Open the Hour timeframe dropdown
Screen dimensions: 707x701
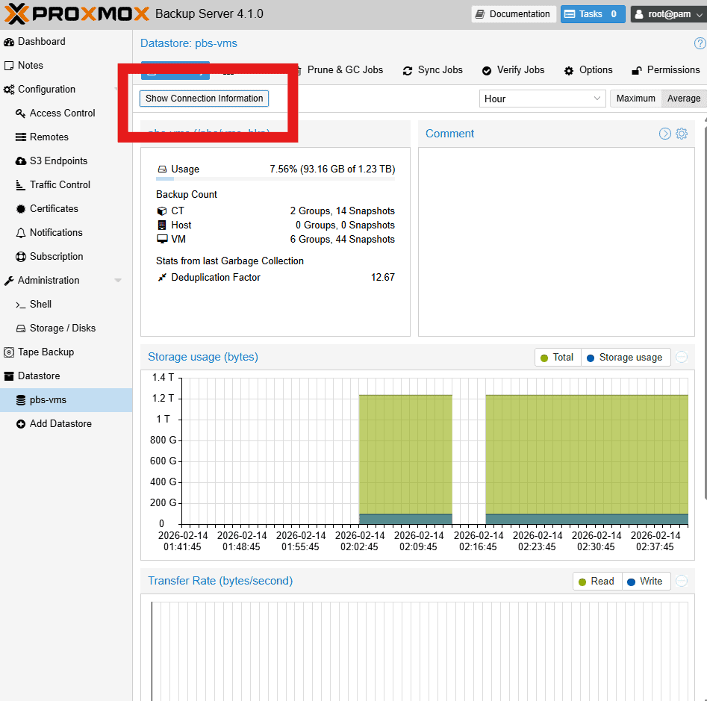point(542,99)
